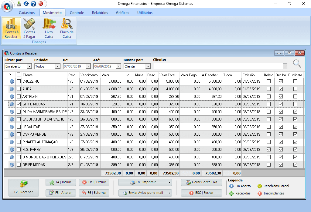Click the magnifying glass search icon
This screenshot has height=212, width=311.
coord(297,64)
